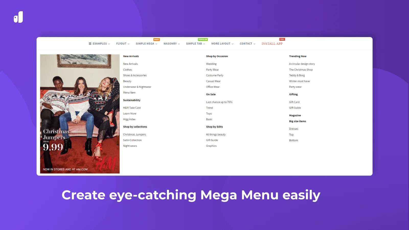Click Last chance up to 70% link
409x230 pixels.
219,102
